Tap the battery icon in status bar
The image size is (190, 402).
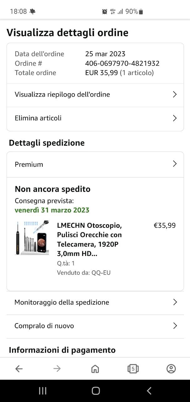(x=141, y=12)
